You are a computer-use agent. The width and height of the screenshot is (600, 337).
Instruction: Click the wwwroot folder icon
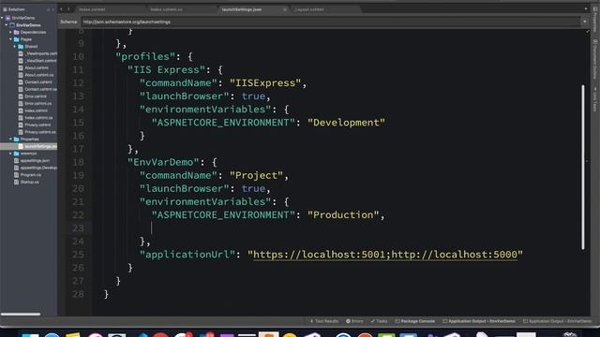tap(17, 154)
